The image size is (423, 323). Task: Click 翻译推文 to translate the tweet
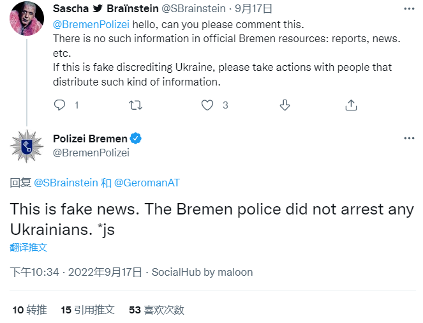click(29, 247)
